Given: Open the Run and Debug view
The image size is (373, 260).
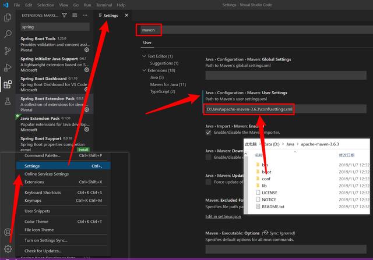Looking at the screenshot, I should pos(8,67).
